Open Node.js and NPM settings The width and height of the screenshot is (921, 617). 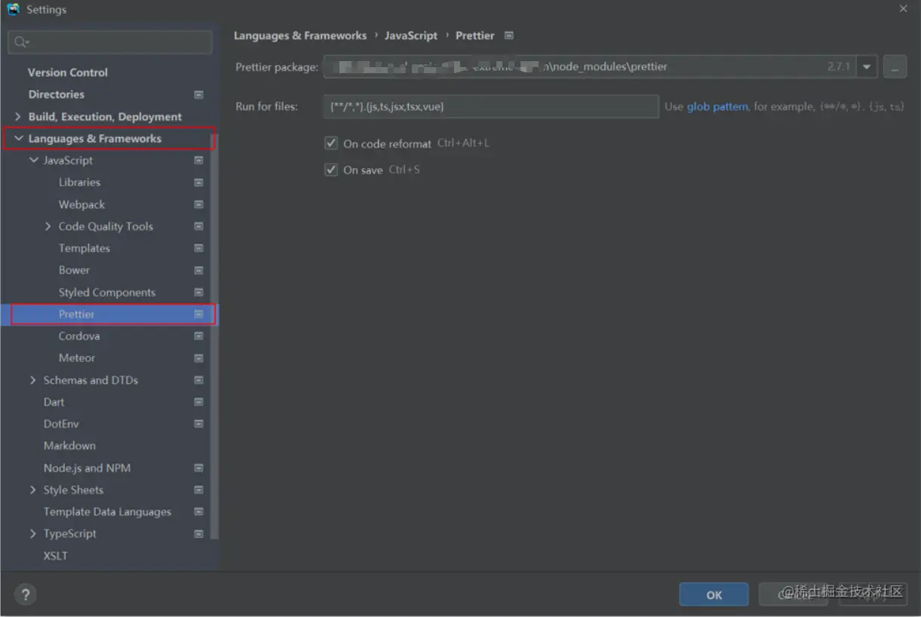point(87,468)
